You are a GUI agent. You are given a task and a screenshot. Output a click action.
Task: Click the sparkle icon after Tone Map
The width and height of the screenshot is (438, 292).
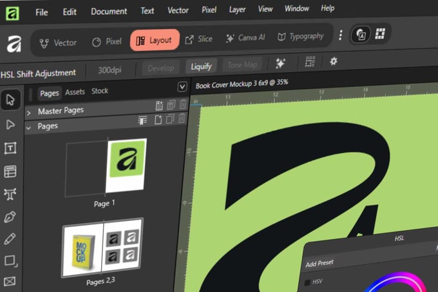pos(280,63)
